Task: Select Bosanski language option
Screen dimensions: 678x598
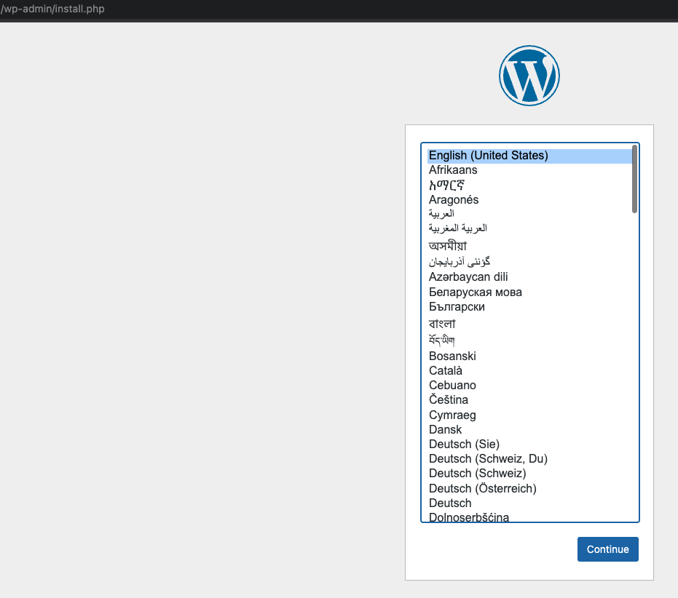Action: 452,356
